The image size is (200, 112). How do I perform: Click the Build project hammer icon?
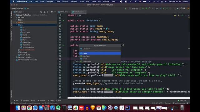[x=125, y=8]
